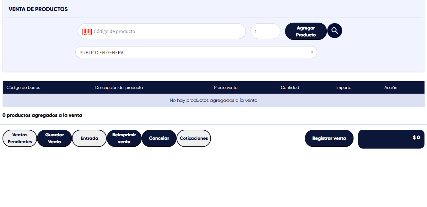Click Reimprimir venta
The width and height of the screenshot is (427, 207).
(x=124, y=138)
